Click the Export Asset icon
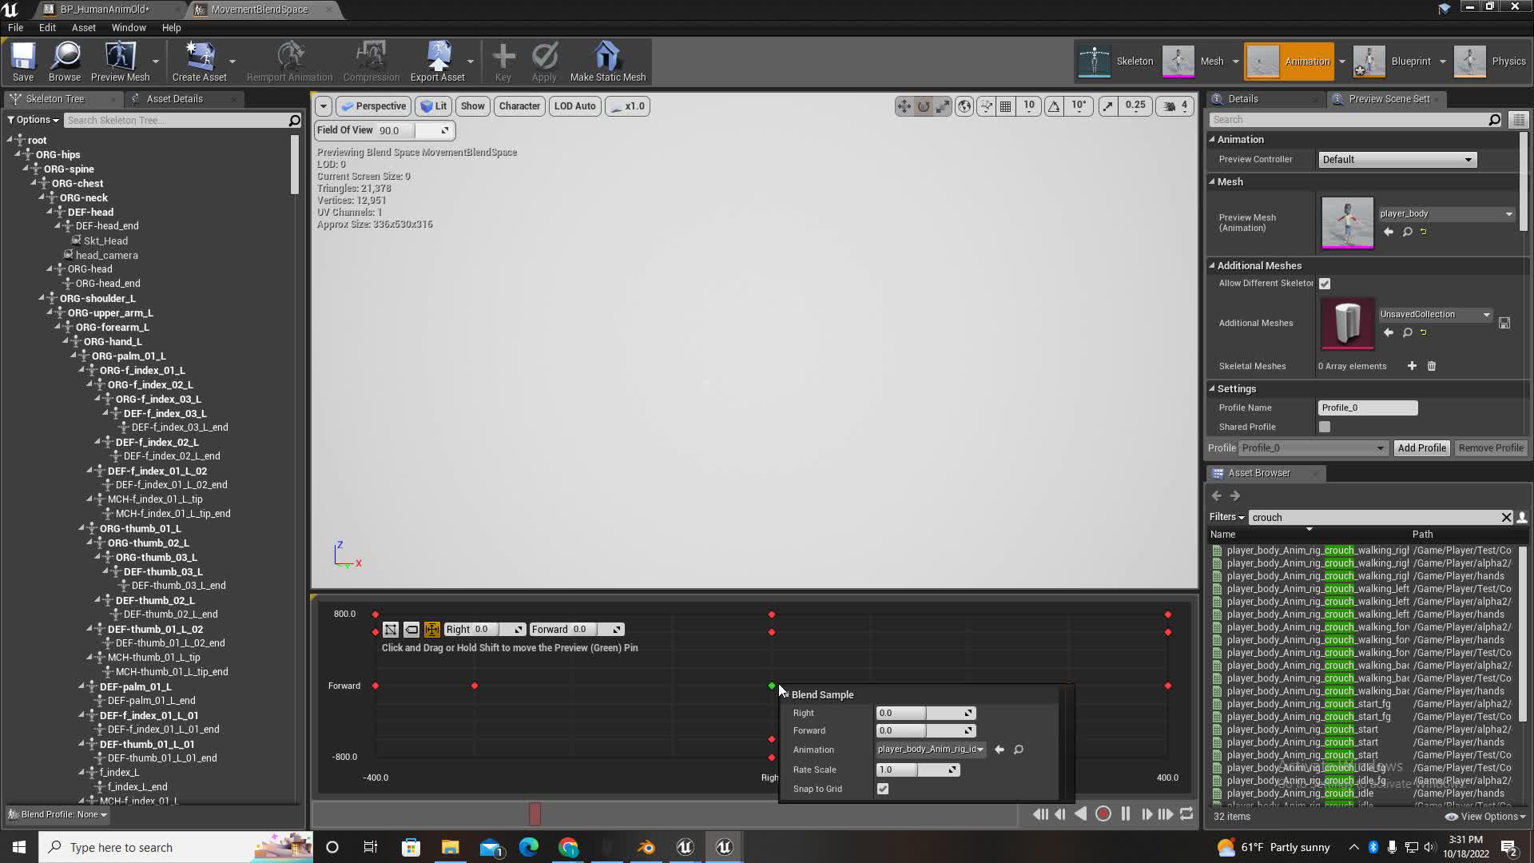 coord(437,62)
